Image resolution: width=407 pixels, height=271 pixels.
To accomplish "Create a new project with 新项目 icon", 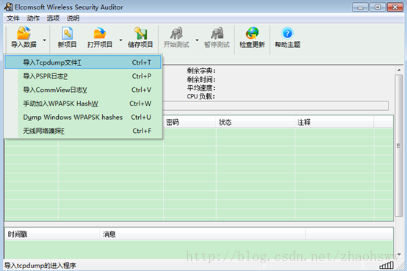I will point(68,37).
